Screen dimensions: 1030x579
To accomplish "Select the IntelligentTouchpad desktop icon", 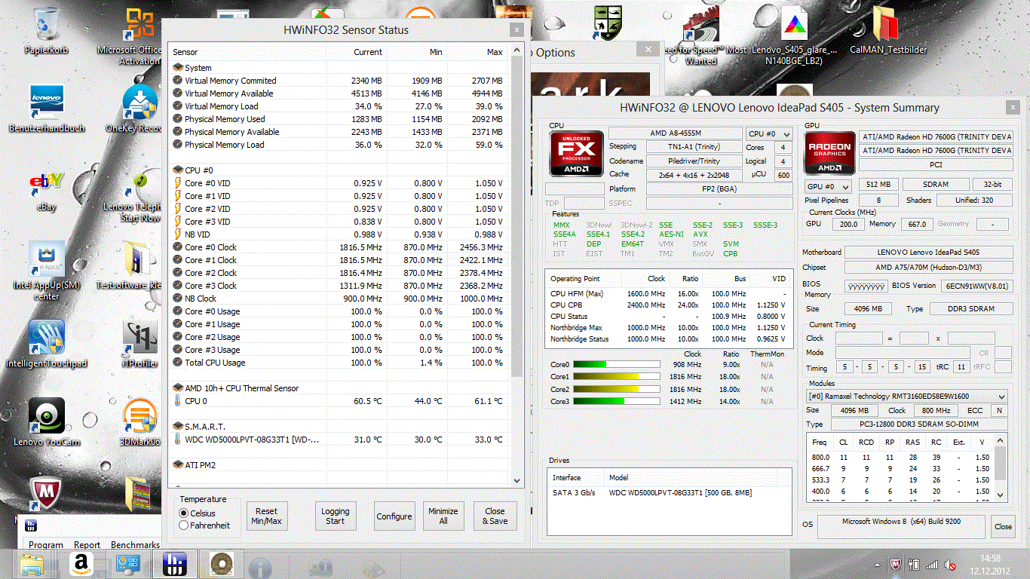I will pos(46,344).
